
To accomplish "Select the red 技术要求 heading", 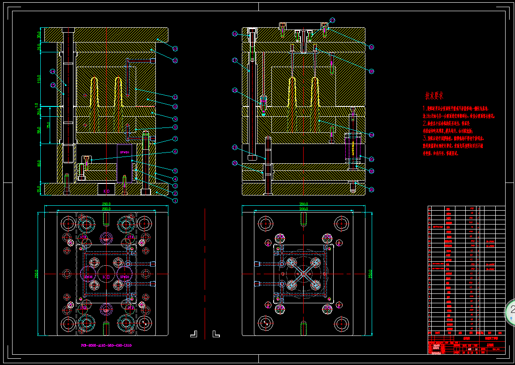I will 434,96.
